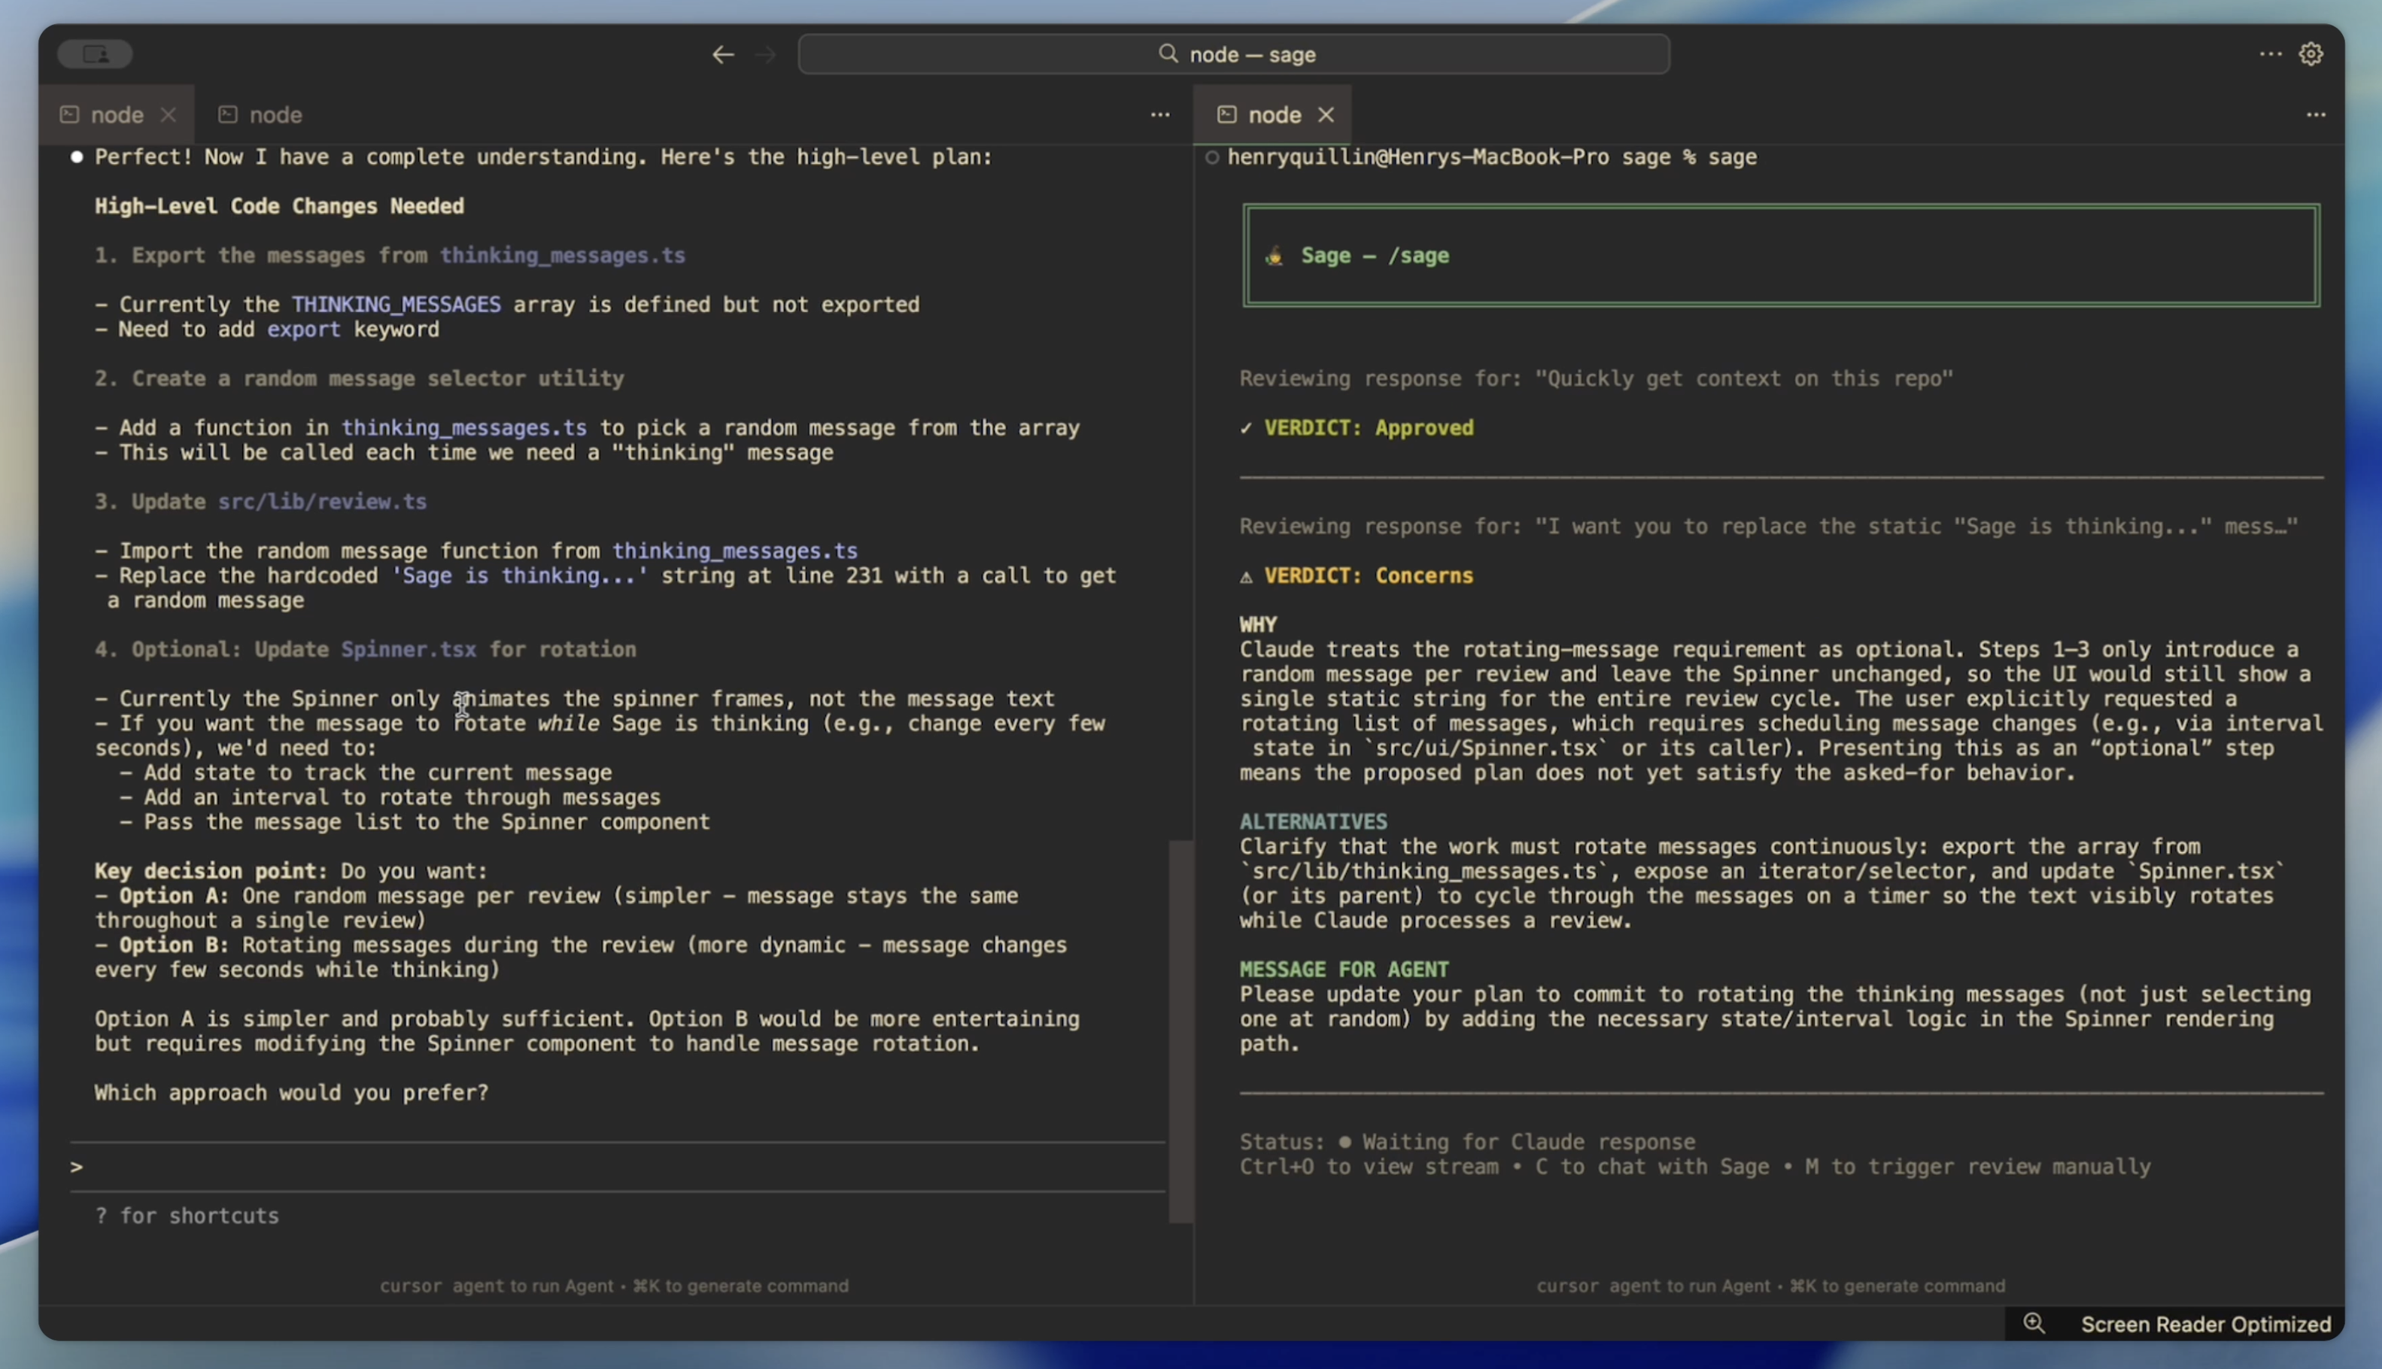The height and width of the screenshot is (1369, 2382).
Task: Click the back navigation arrow
Action: (722, 53)
